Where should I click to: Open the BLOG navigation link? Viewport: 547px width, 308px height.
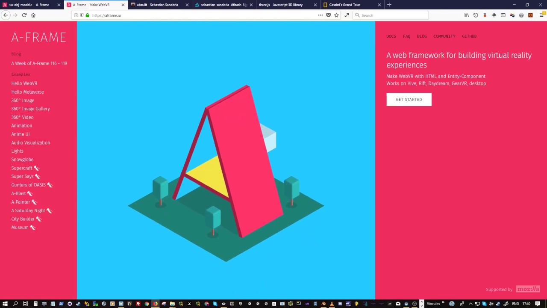422,36
